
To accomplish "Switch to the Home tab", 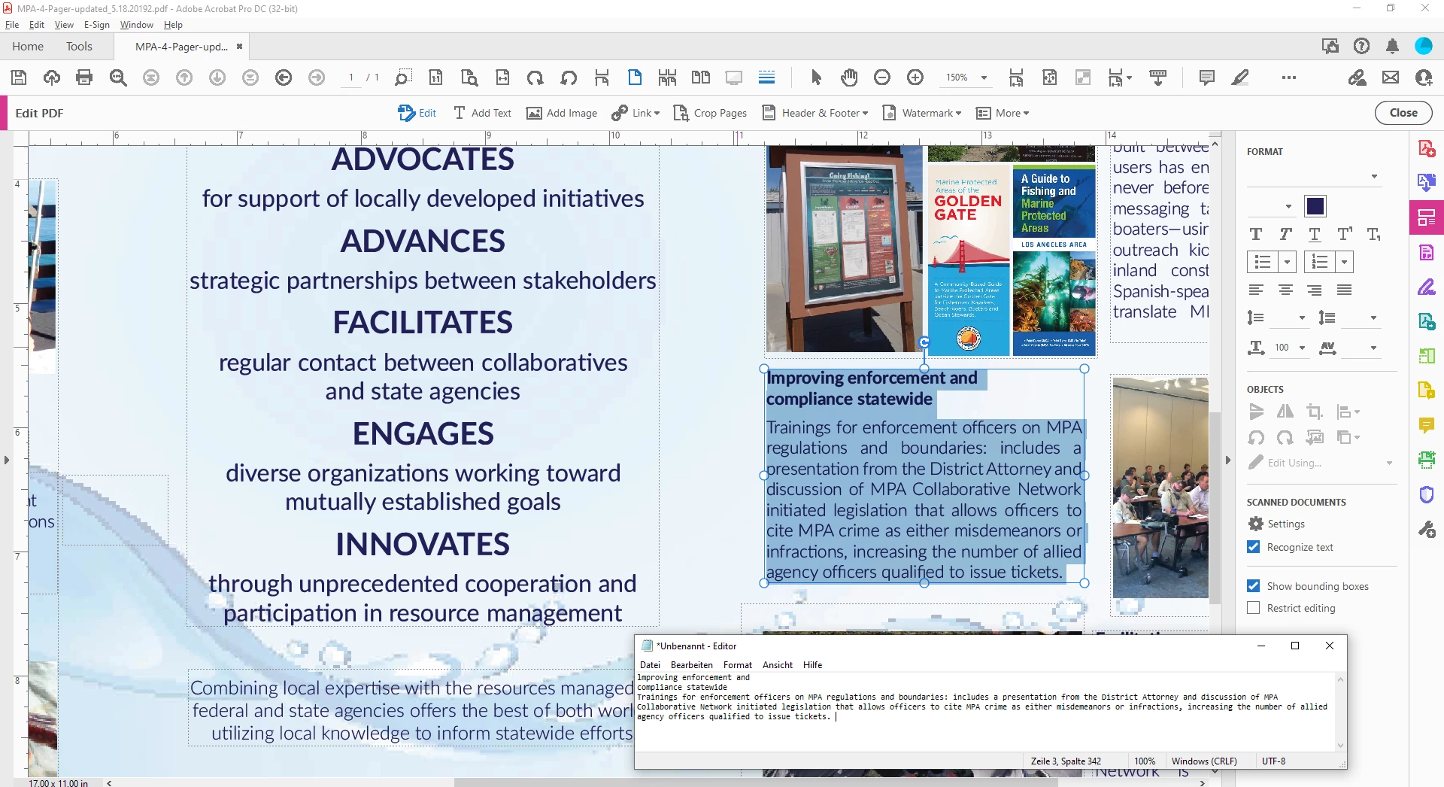I will tap(28, 46).
